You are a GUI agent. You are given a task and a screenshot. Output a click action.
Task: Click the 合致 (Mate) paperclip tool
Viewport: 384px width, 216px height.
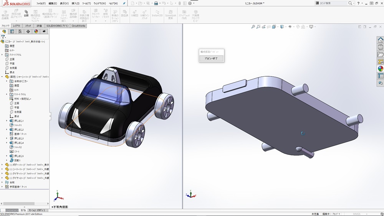(26, 13)
